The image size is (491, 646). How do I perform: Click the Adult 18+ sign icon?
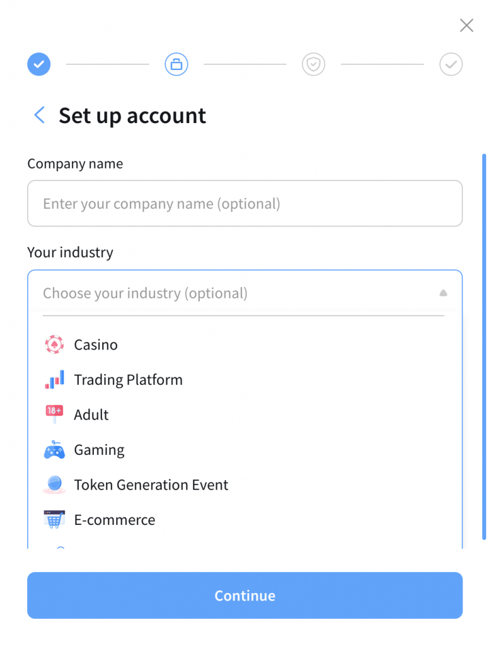pos(54,414)
